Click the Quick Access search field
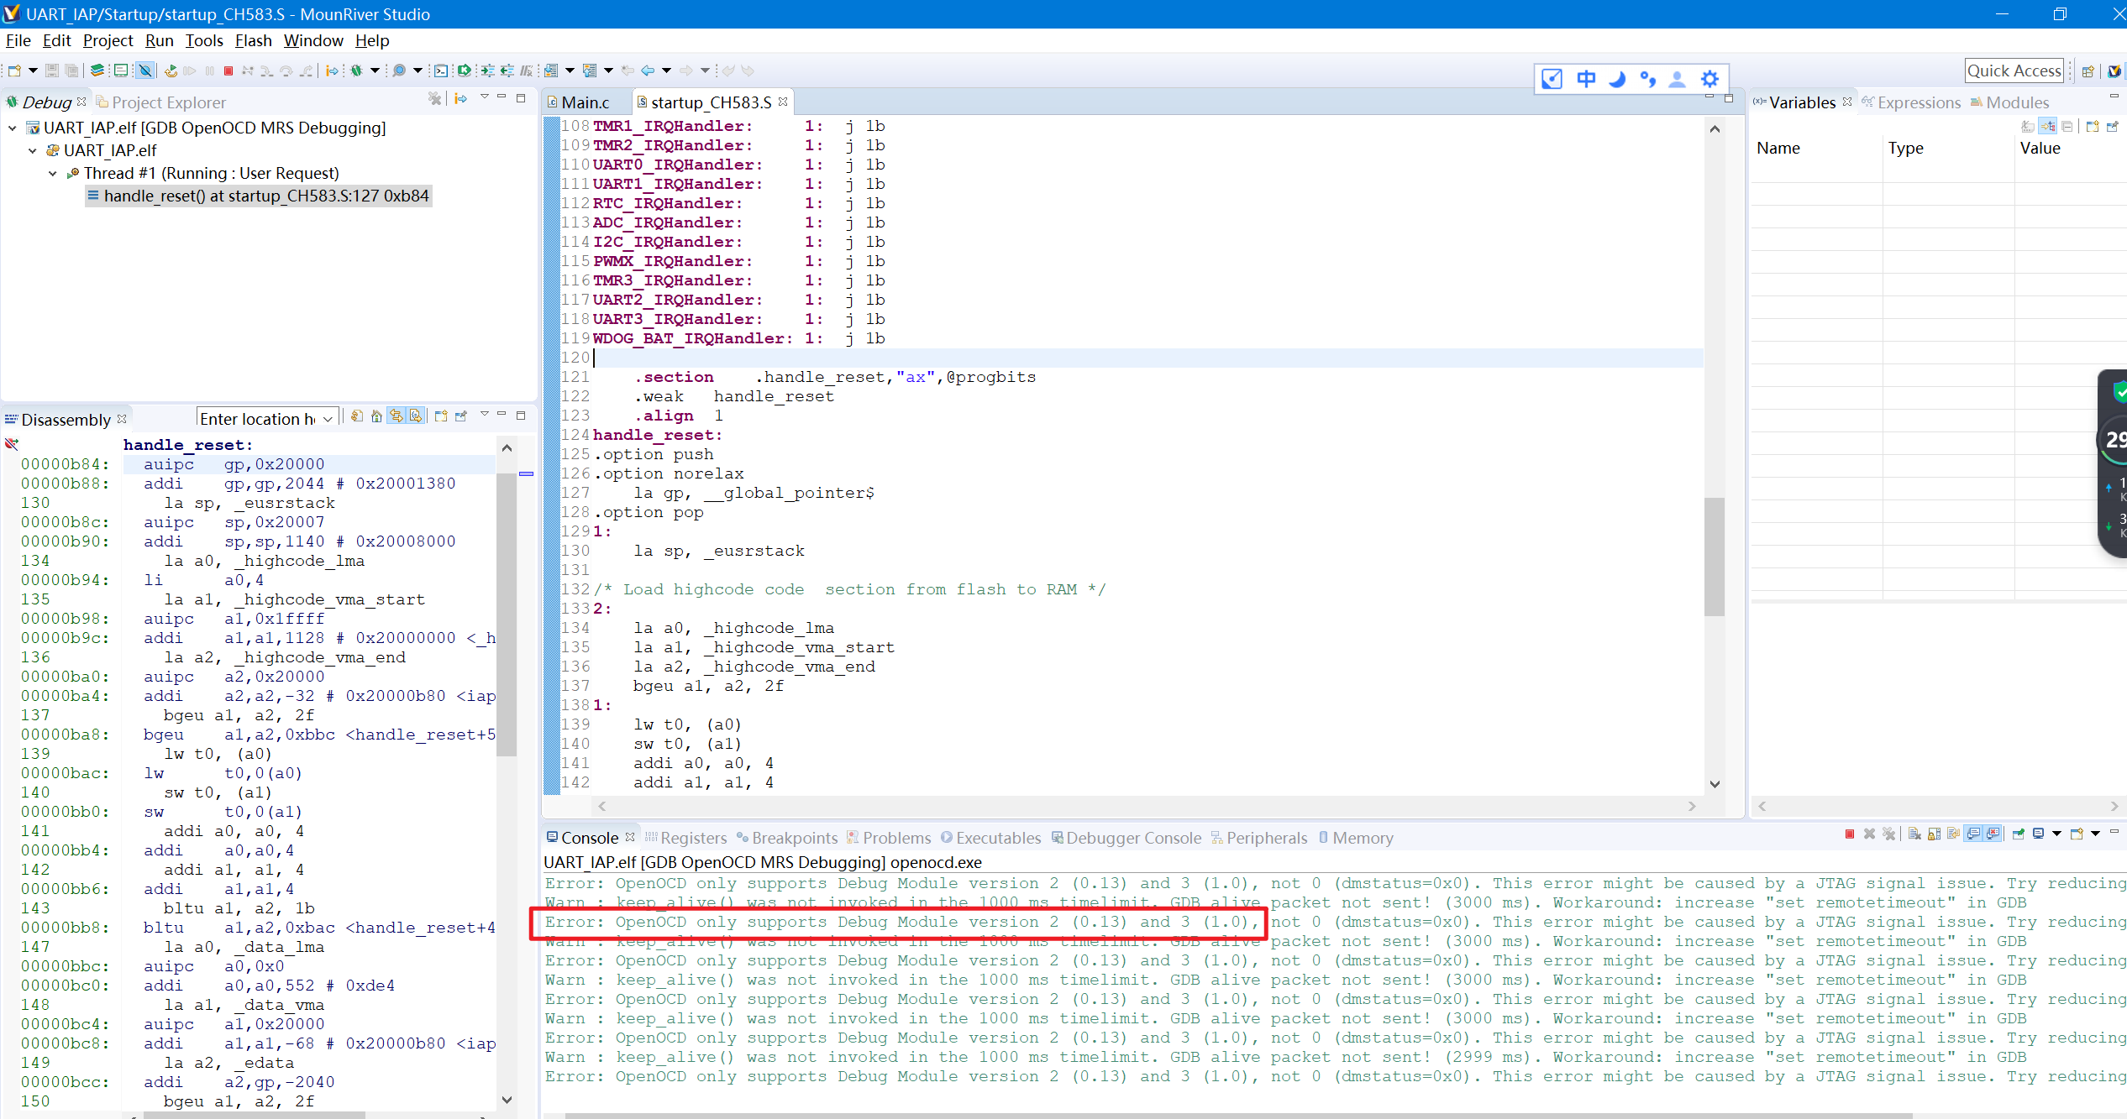Image resolution: width=2127 pixels, height=1119 pixels. point(2014,71)
